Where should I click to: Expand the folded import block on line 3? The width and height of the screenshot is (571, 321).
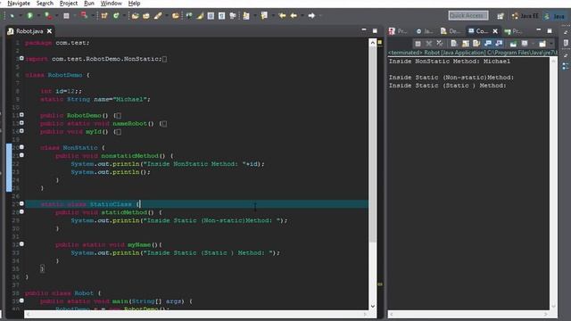click(21, 58)
